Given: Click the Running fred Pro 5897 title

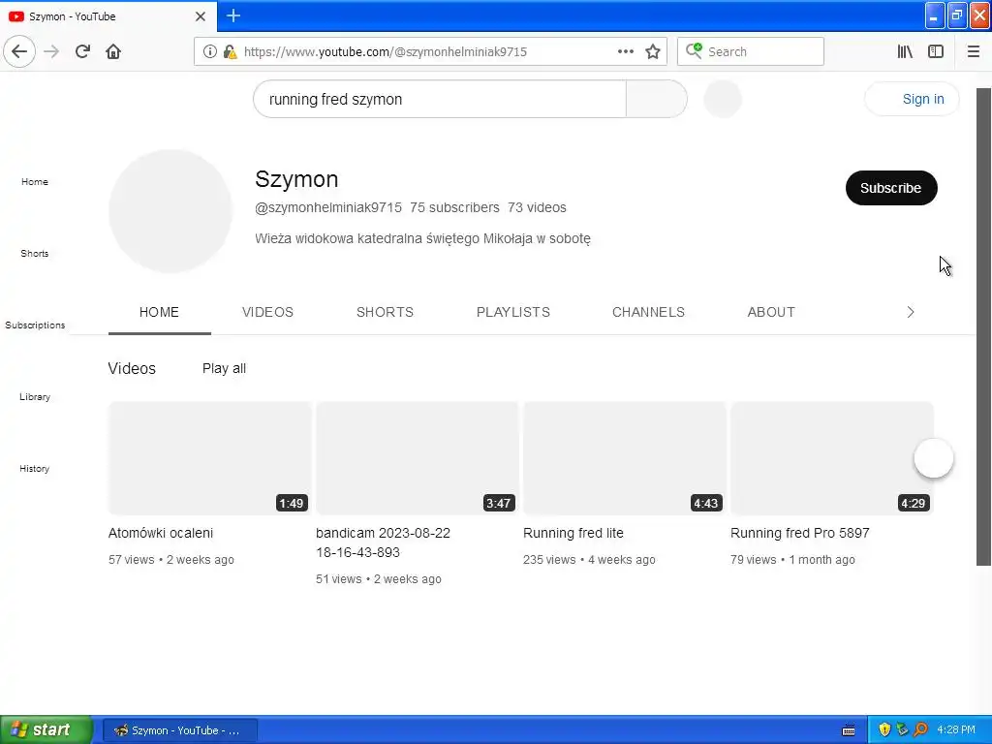Looking at the screenshot, I should [x=799, y=534].
